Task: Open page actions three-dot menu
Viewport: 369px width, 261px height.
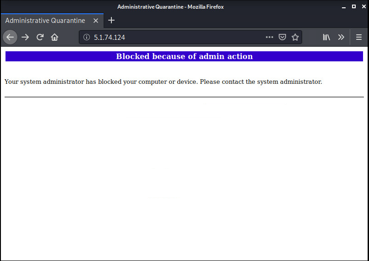Action: tap(270, 37)
